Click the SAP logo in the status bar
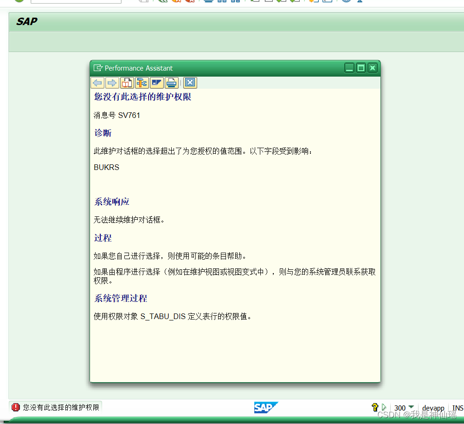The width and height of the screenshot is (464, 424). coord(266,407)
